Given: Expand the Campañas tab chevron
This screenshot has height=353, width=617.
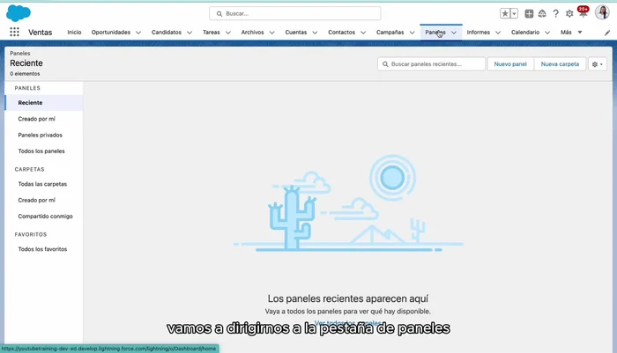Looking at the screenshot, I should [412, 33].
